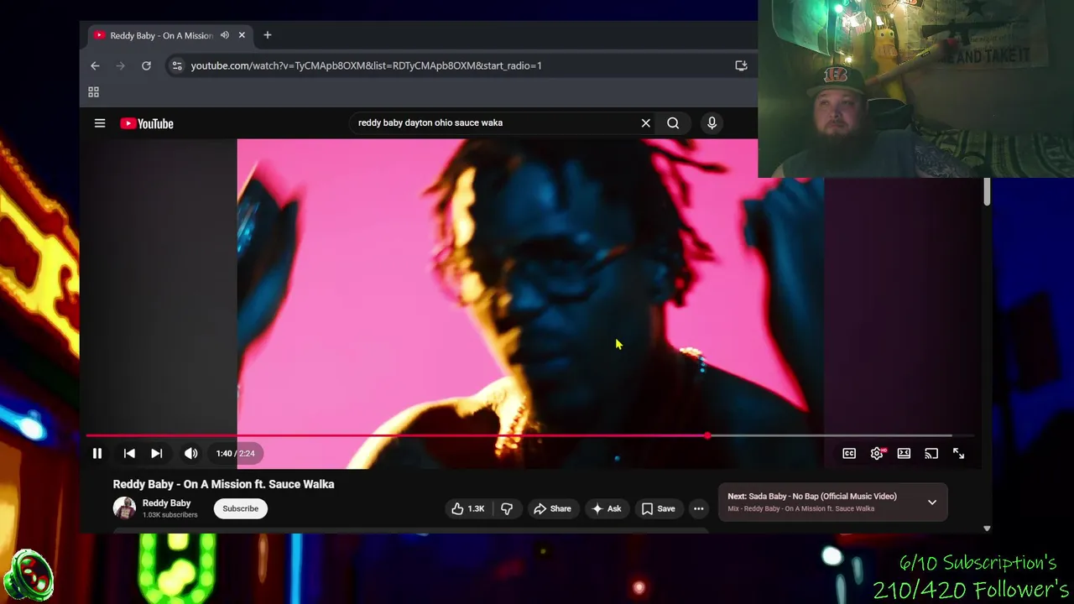Run search with magnifier button
The height and width of the screenshot is (604, 1074).
673,123
